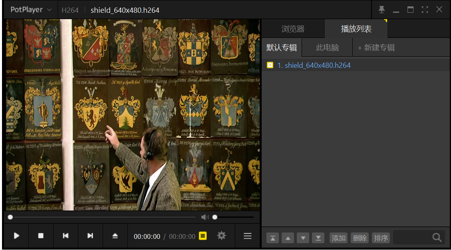Screen dimensions: 451x250
Task: Open the 排序 sort options
Action: (x=381, y=238)
